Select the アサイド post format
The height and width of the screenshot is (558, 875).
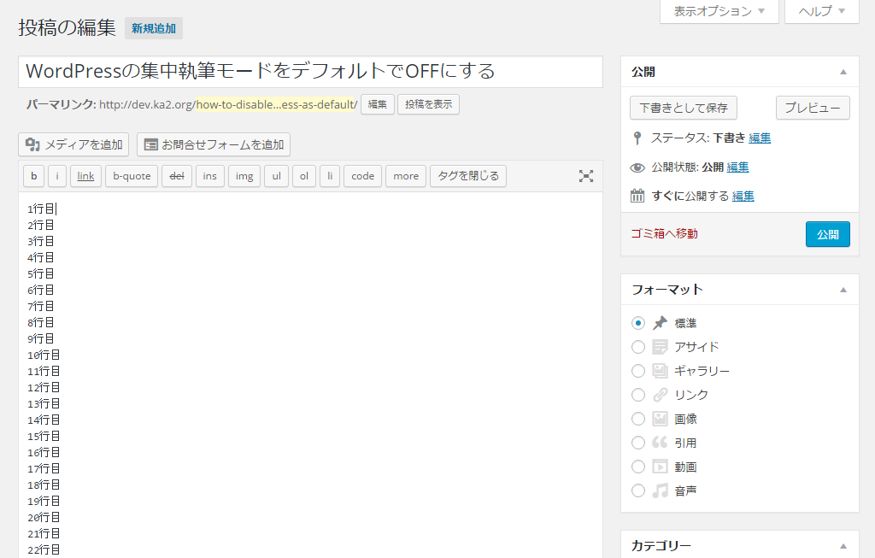click(x=638, y=346)
